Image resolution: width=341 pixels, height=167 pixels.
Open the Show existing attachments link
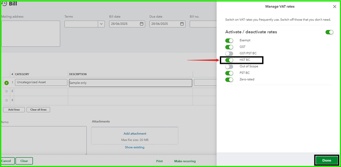(x=134, y=147)
